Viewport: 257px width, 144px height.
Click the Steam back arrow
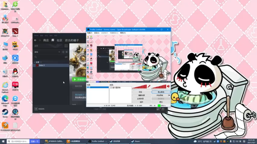point(35,40)
